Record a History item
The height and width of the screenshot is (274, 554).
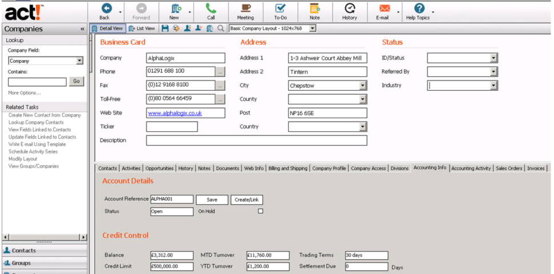click(349, 8)
